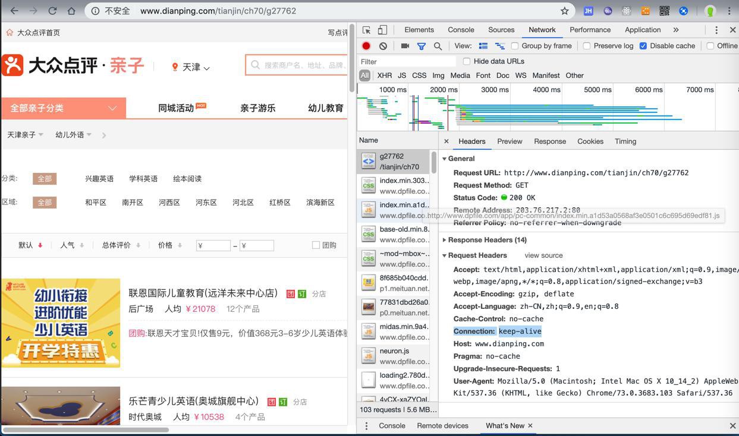Collapse the General section
The width and height of the screenshot is (739, 436).
click(445, 159)
